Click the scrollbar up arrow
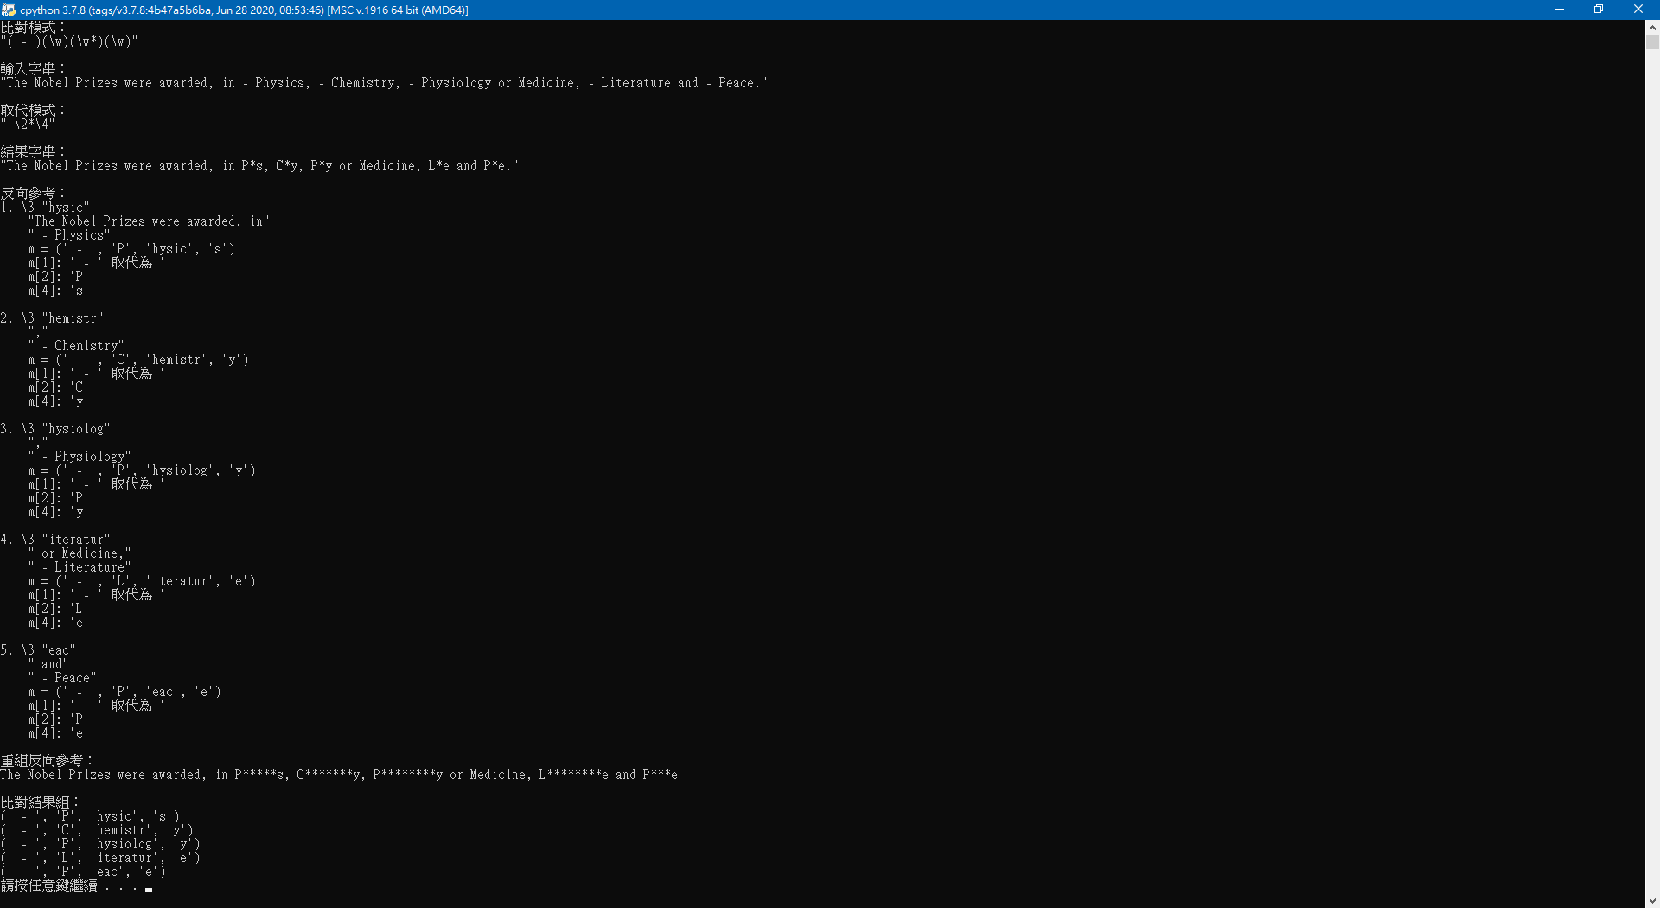This screenshot has height=908, width=1660. coord(1652,27)
